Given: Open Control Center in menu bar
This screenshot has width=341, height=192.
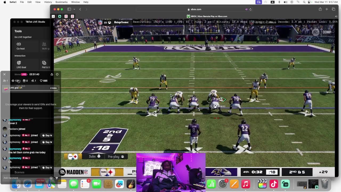Looking at the screenshot, I should tap(310, 2).
